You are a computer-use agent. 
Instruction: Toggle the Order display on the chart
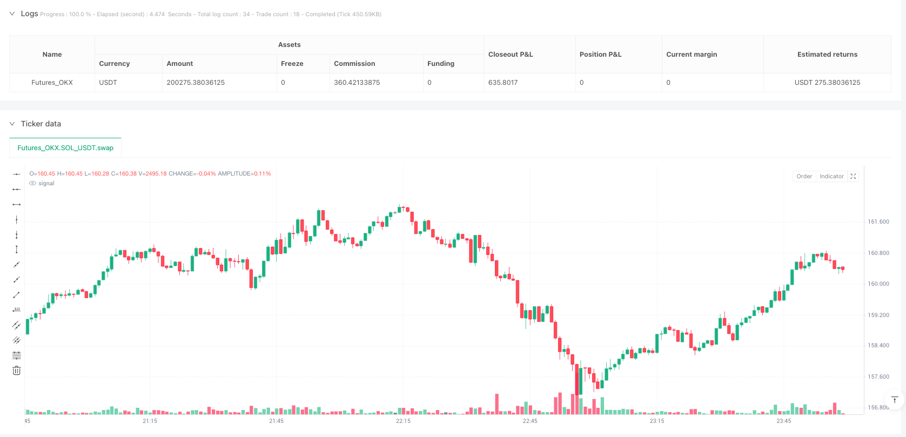point(804,177)
